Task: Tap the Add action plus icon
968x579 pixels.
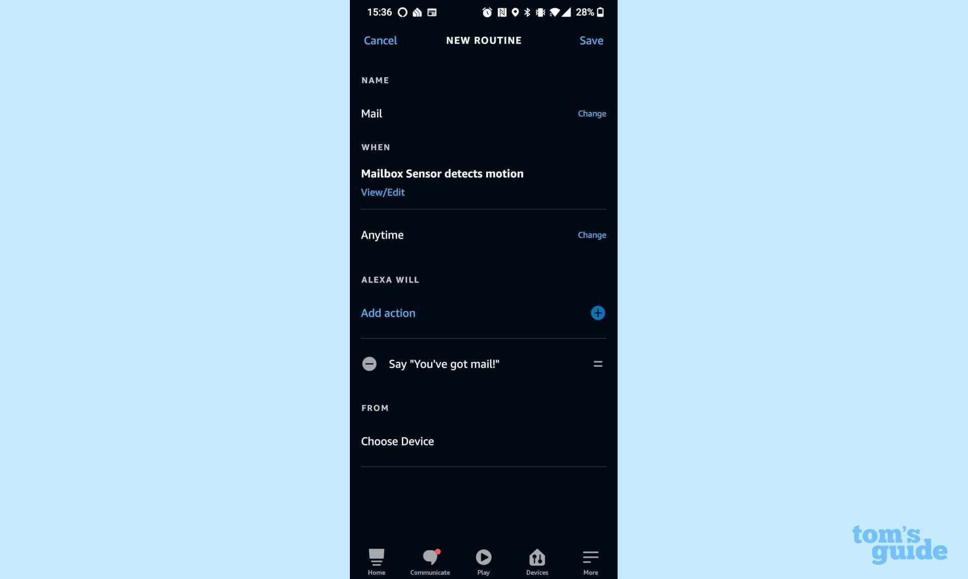Action: coord(597,313)
